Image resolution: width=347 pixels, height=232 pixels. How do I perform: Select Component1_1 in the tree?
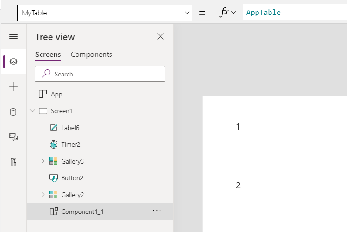(100, 212)
